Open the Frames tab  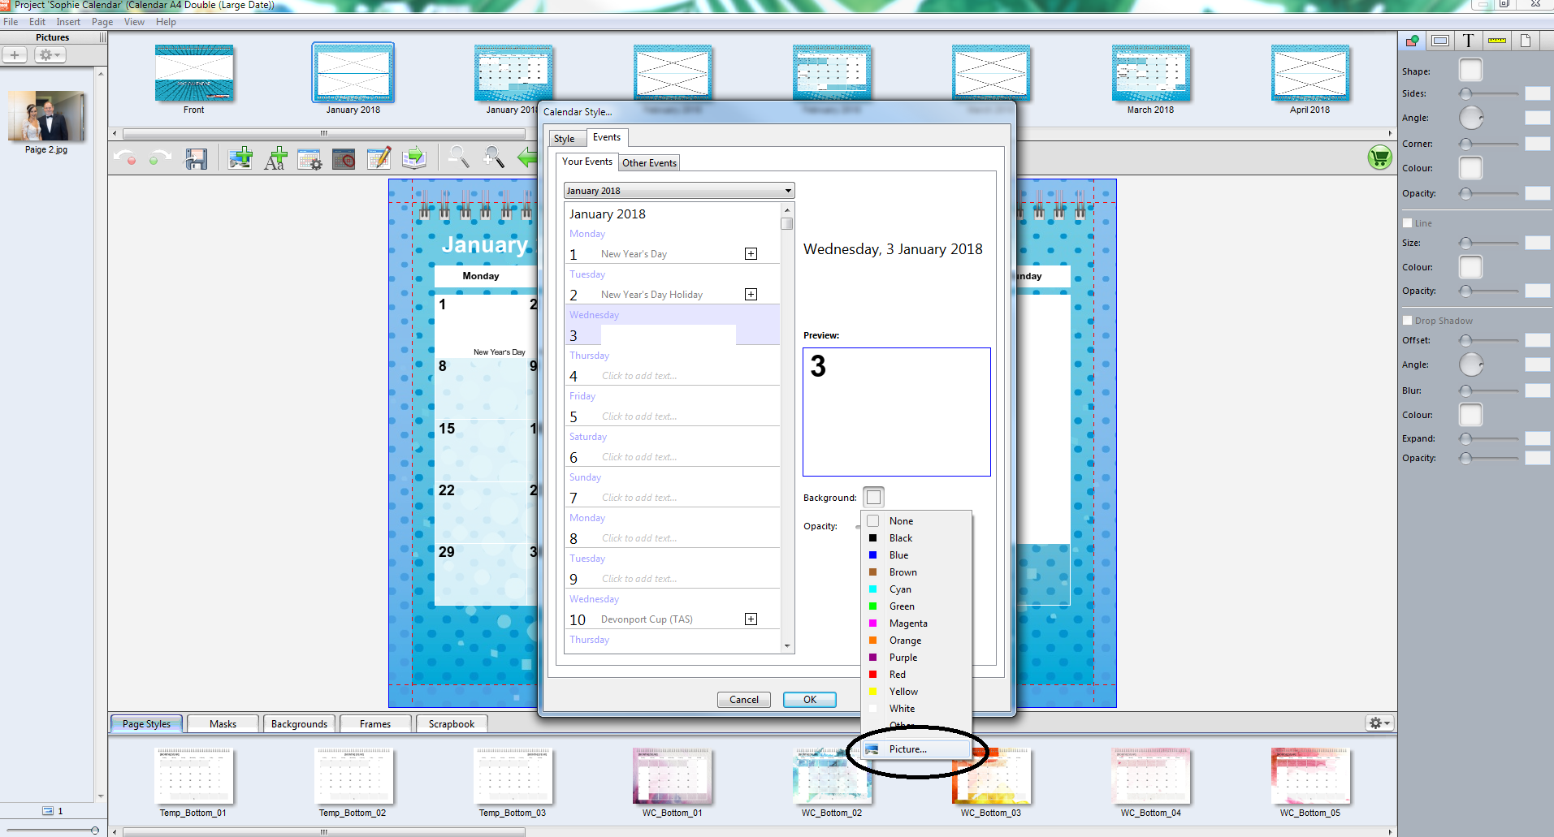375,724
